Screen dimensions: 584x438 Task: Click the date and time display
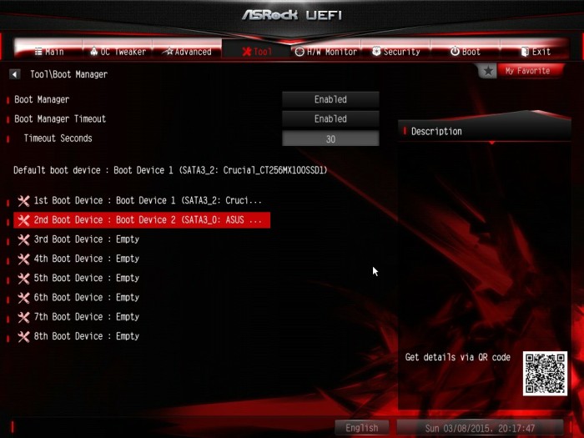coord(480,428)
